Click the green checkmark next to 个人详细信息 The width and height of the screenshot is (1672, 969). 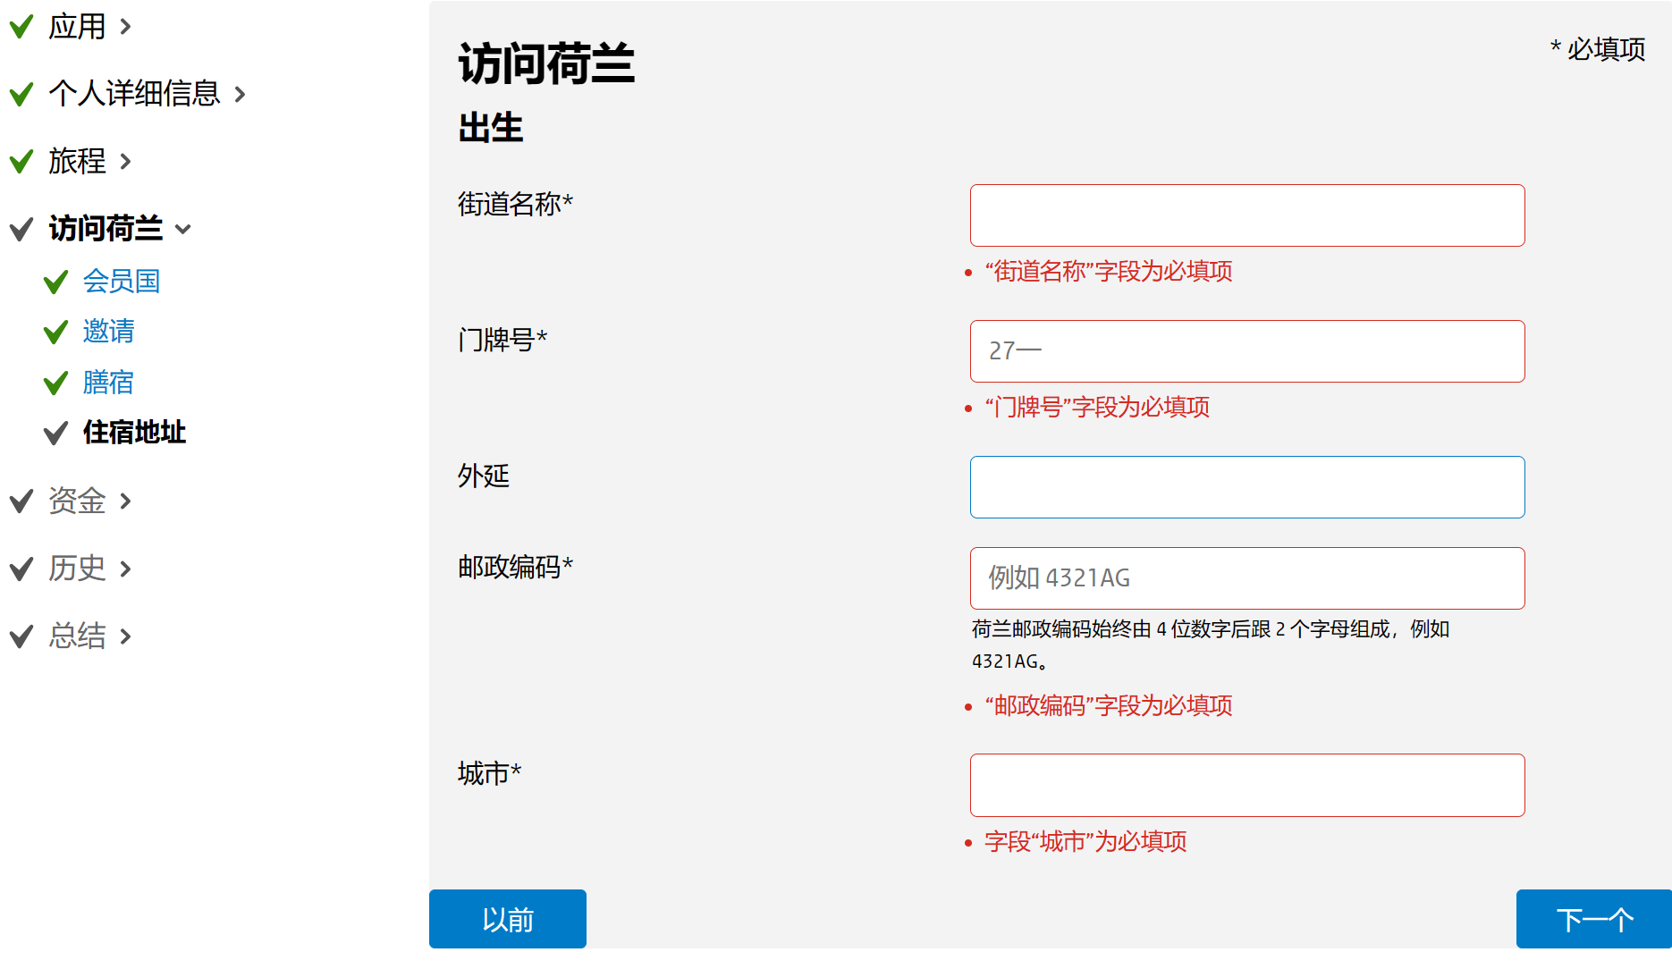21,94
